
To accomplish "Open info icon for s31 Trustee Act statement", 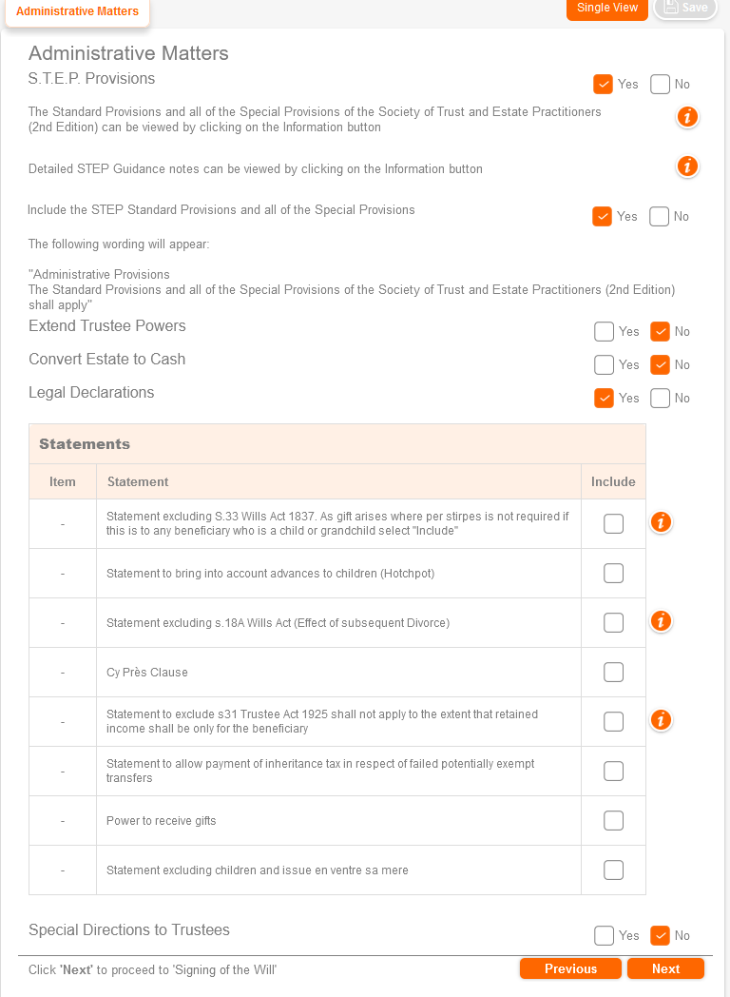I will (x=661, y=720).
